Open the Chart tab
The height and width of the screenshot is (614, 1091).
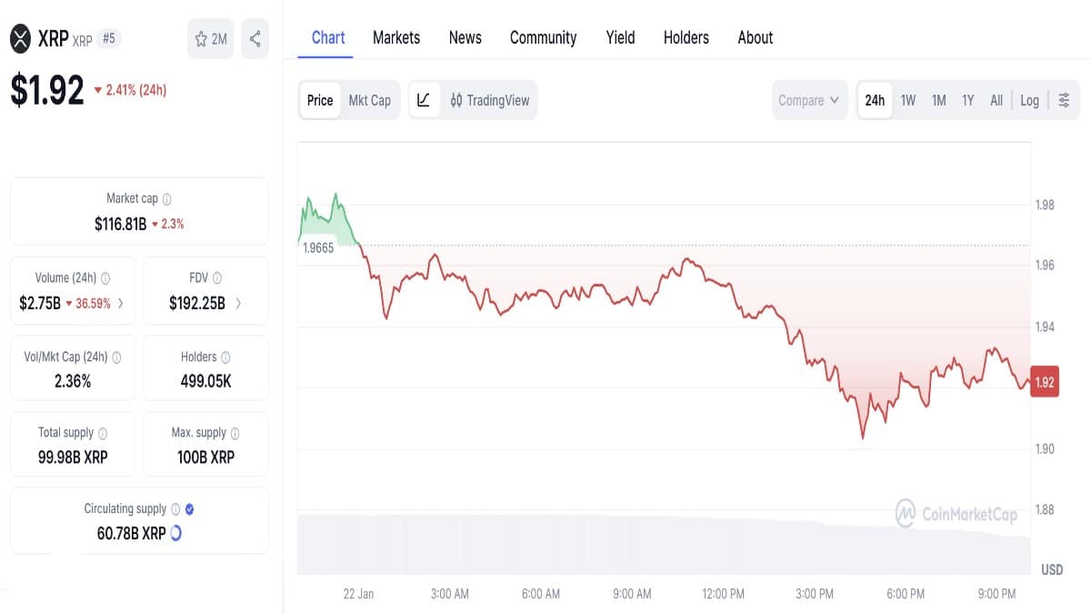[328, 37]
